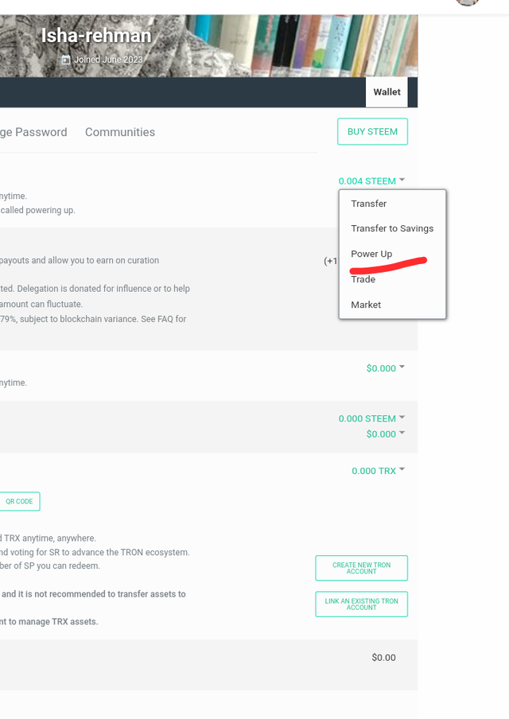The width and height of the screenshot is (509, 719).
Task: Click the Isha-rehman profile name
Action: click(x=95, y=36)
